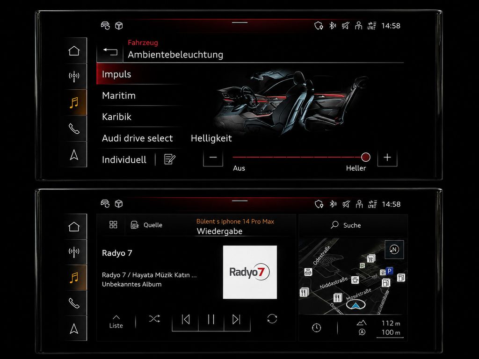Open Home in the bottom screen sidebar

point(74,227)
